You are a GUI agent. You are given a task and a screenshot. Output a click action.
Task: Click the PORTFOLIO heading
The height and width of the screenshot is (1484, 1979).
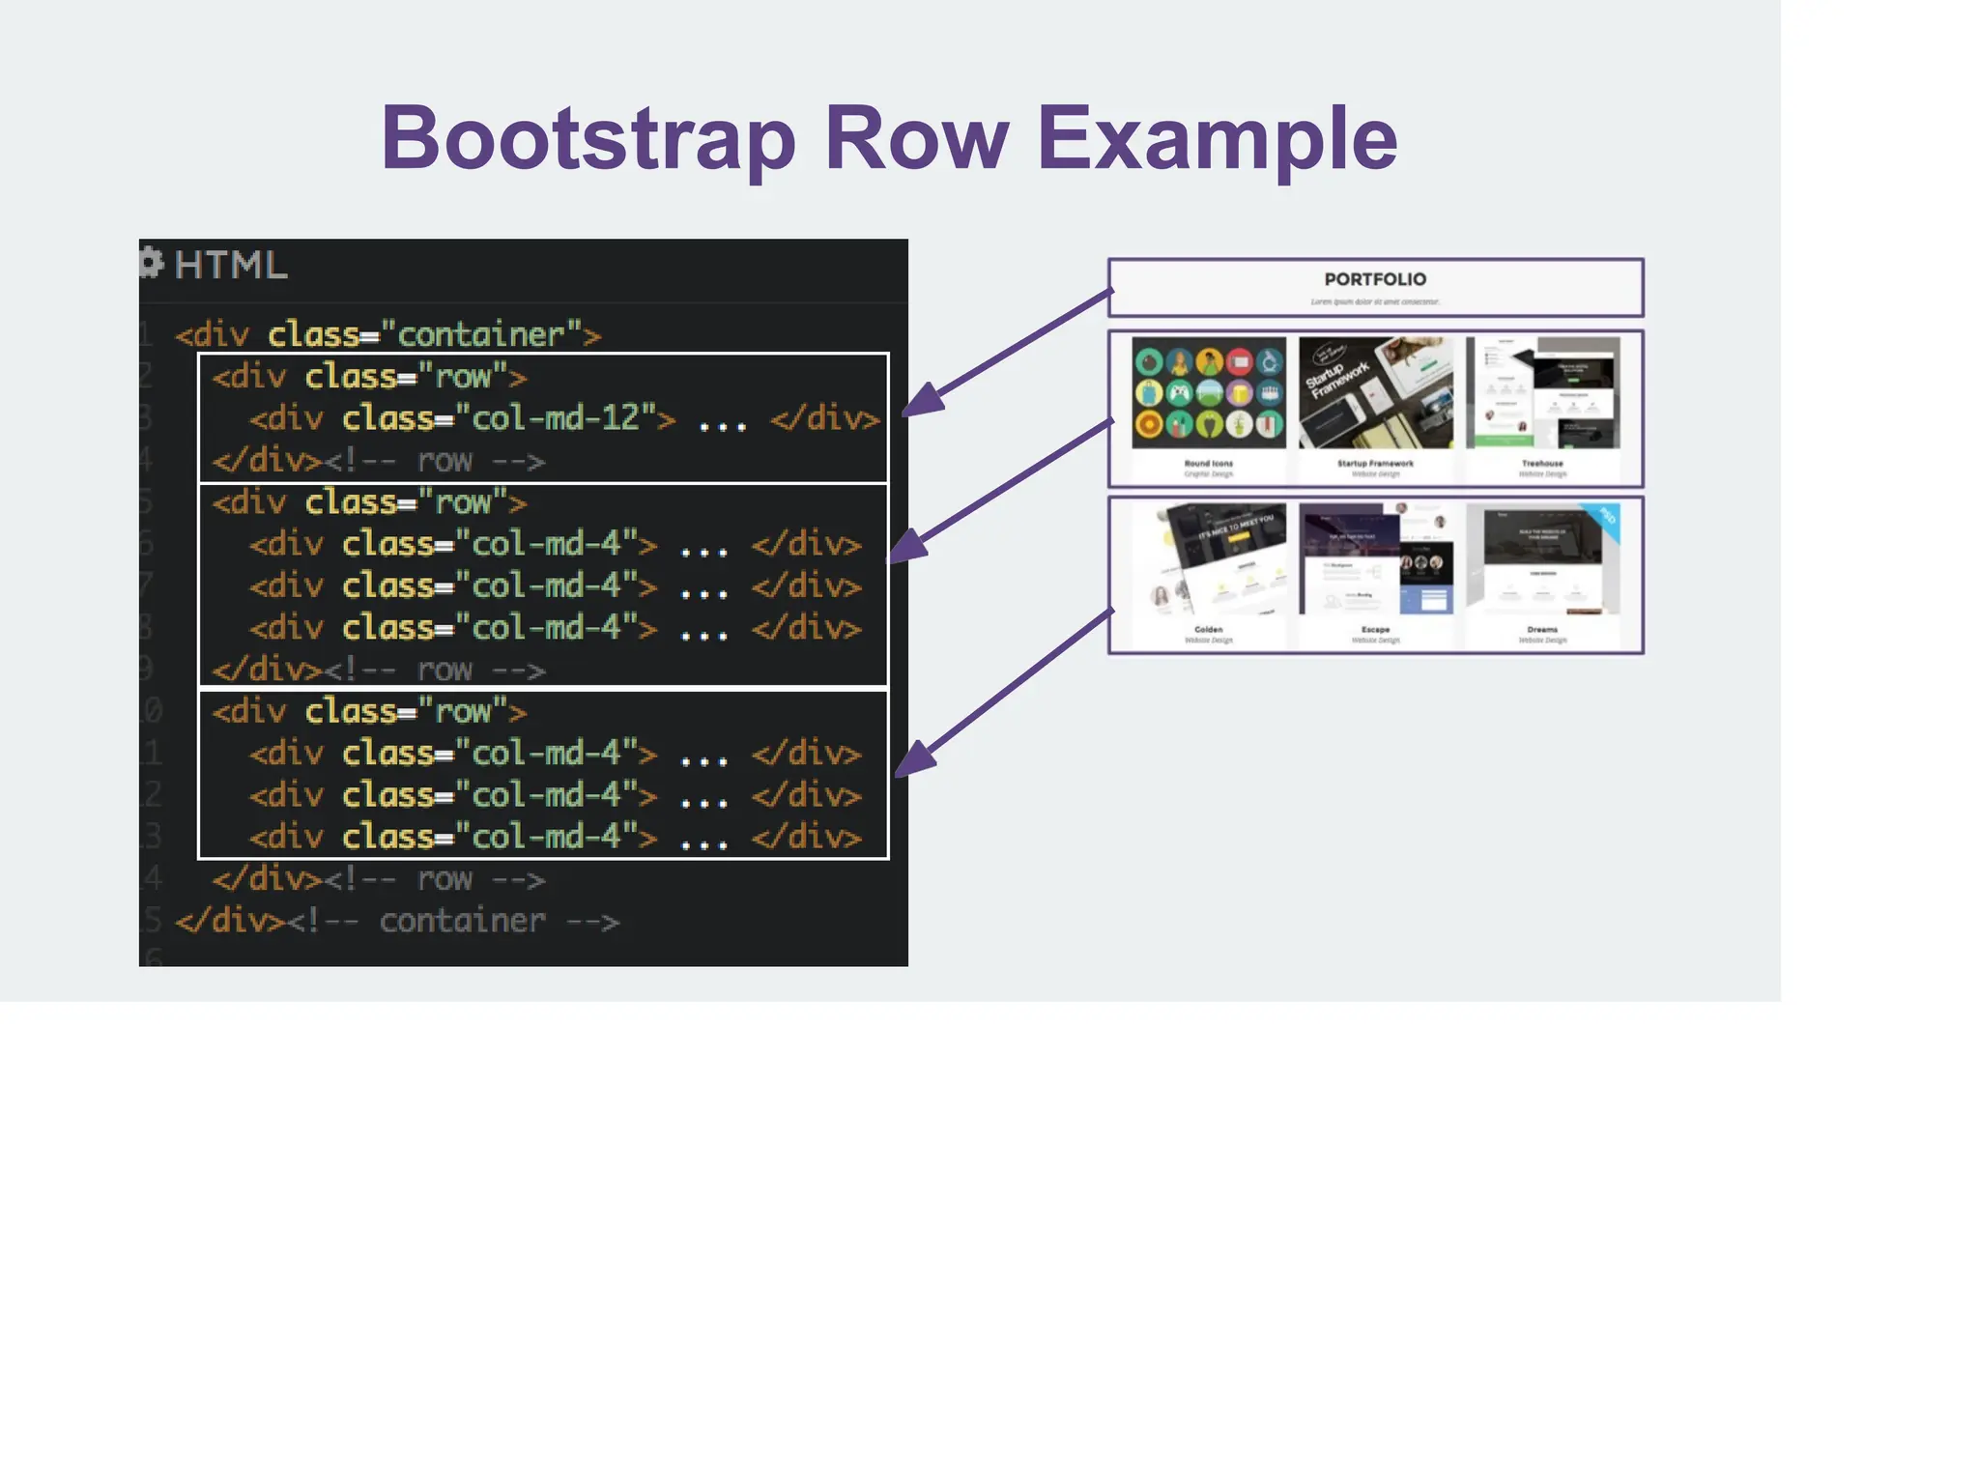[1375, 279]
